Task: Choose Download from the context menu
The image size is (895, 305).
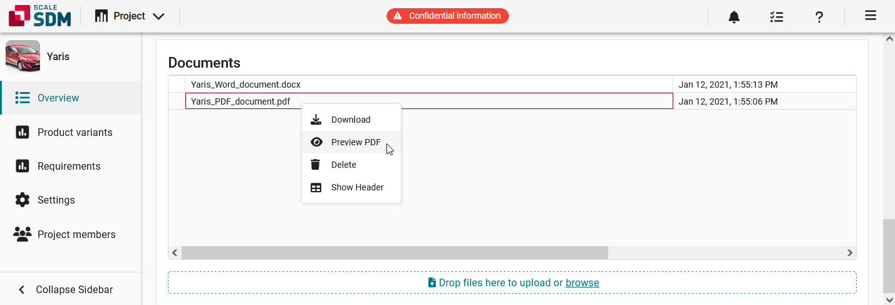Action: pyautogui.click(x=351, y=120)
